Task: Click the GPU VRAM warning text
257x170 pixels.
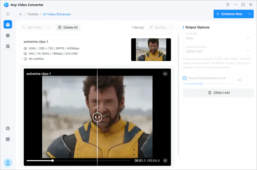Action: [217, 63]
